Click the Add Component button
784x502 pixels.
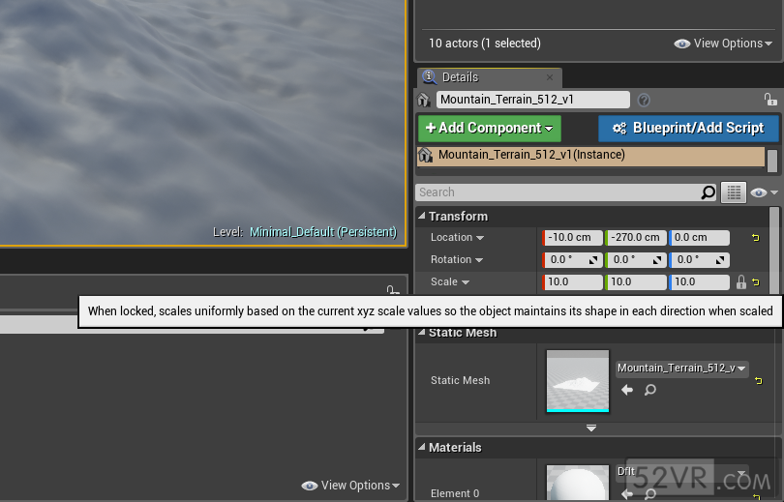point(490,129)
